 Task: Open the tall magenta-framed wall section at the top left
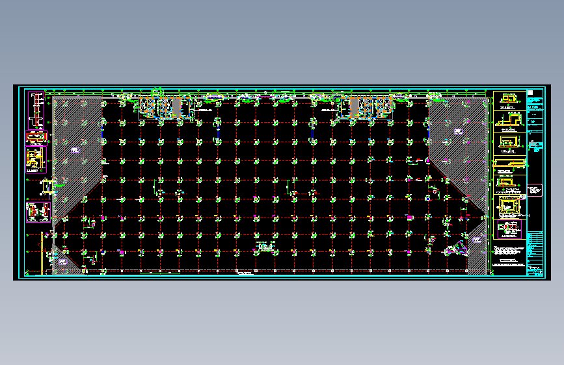click(36, 110)
